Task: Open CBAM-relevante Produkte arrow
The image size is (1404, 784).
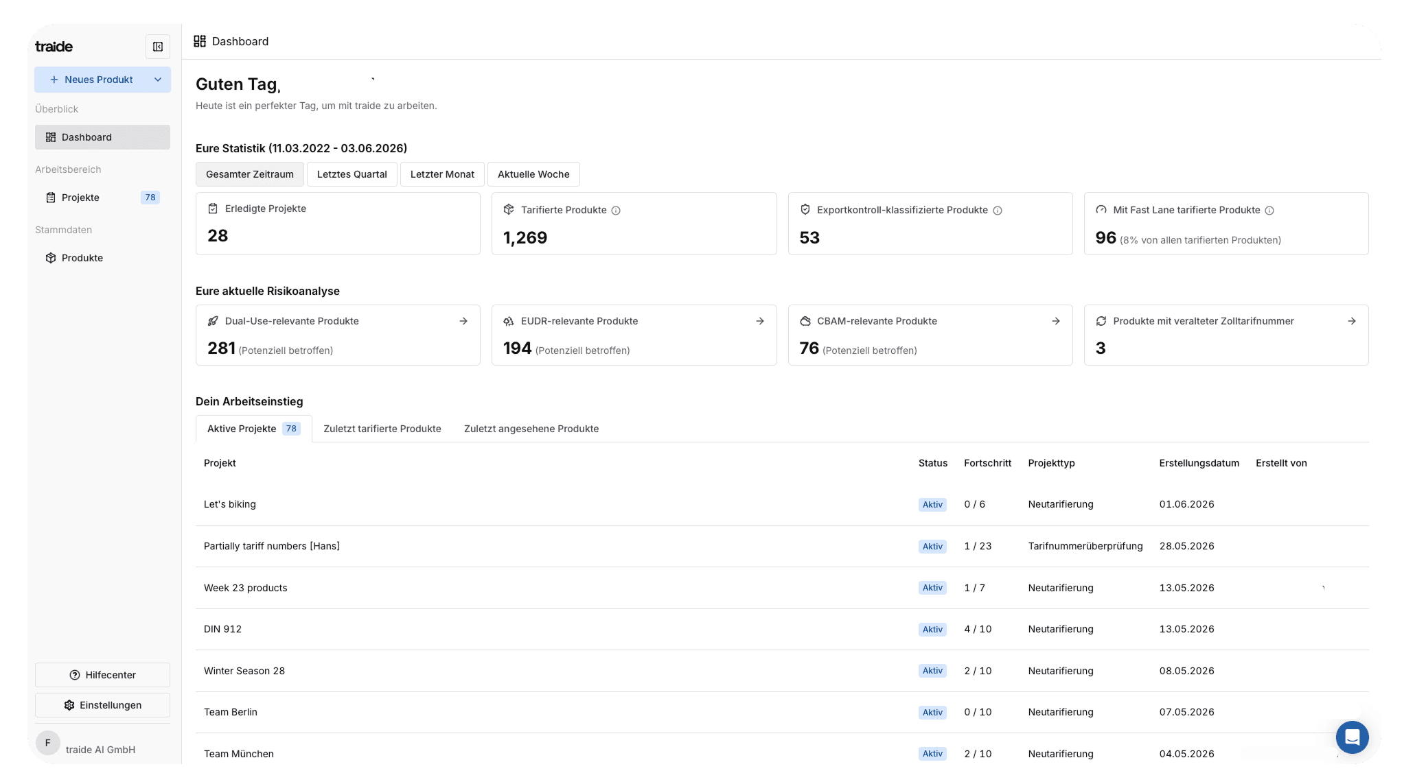Action: point(1056,321)
